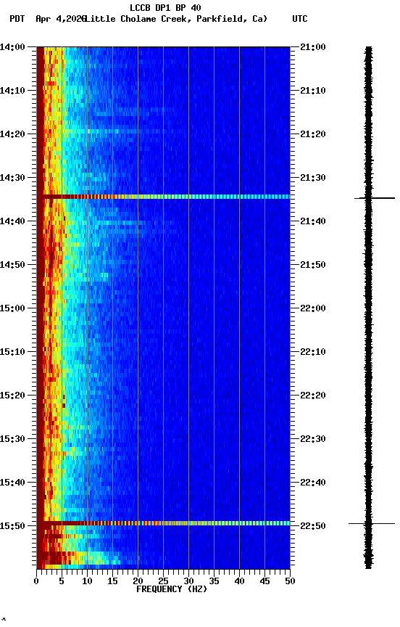This screenshot has width=400, height=627.
Task: Click the UTC '21:50' time label
Action: tap(313, 265)
